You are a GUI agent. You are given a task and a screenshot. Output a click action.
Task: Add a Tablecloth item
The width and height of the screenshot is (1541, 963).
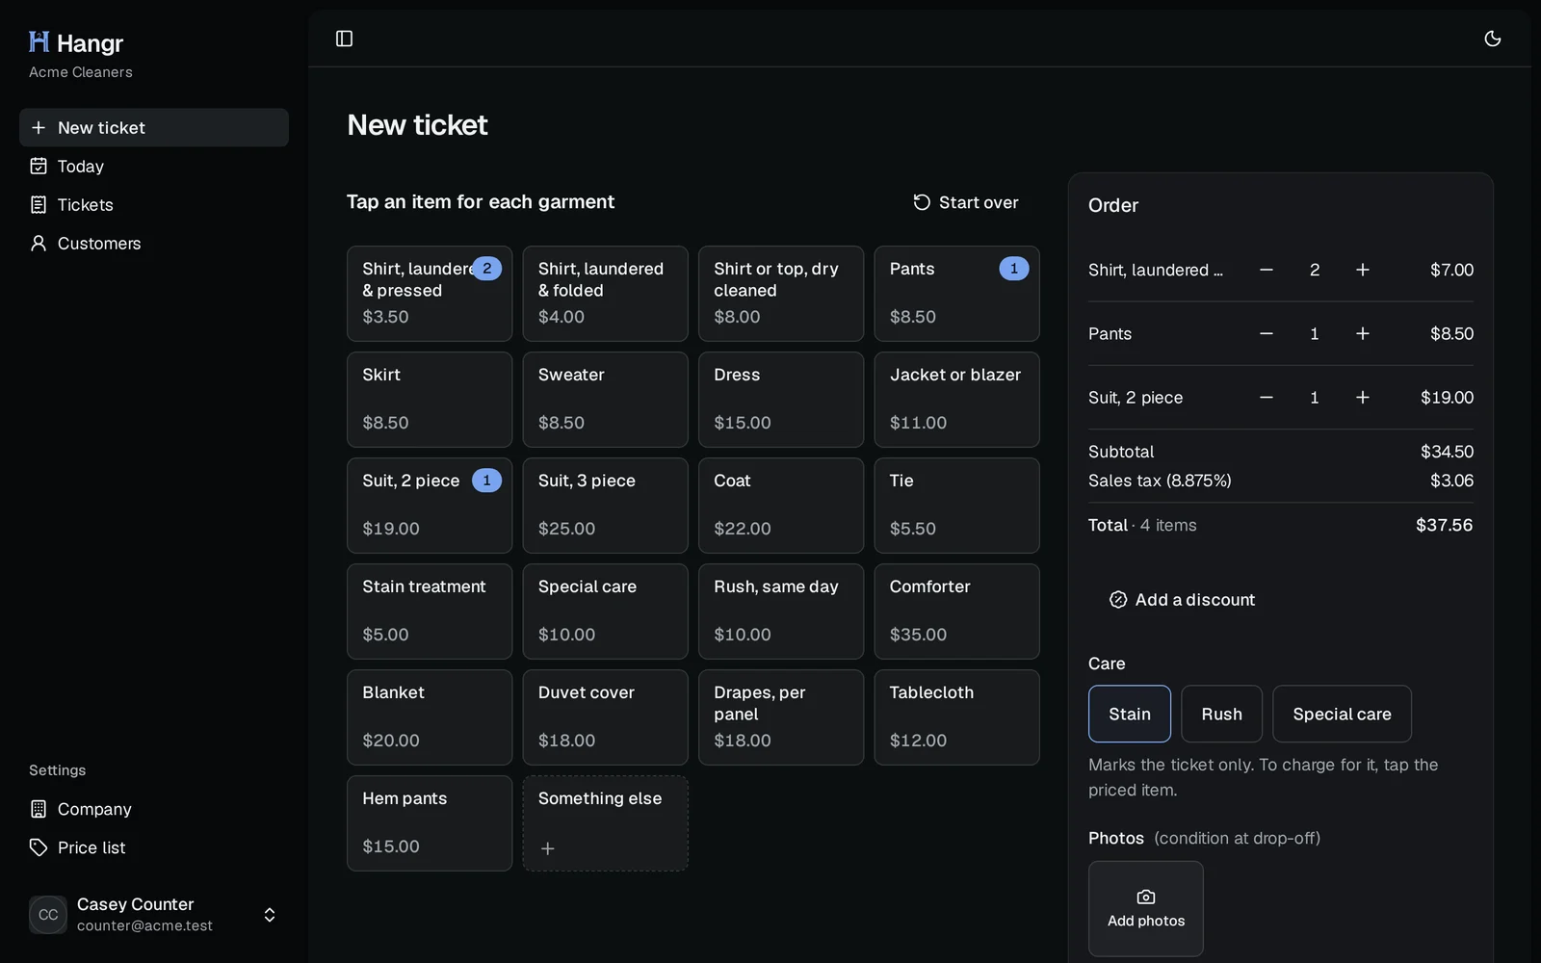pyautogui.click(x=956, y=717)
